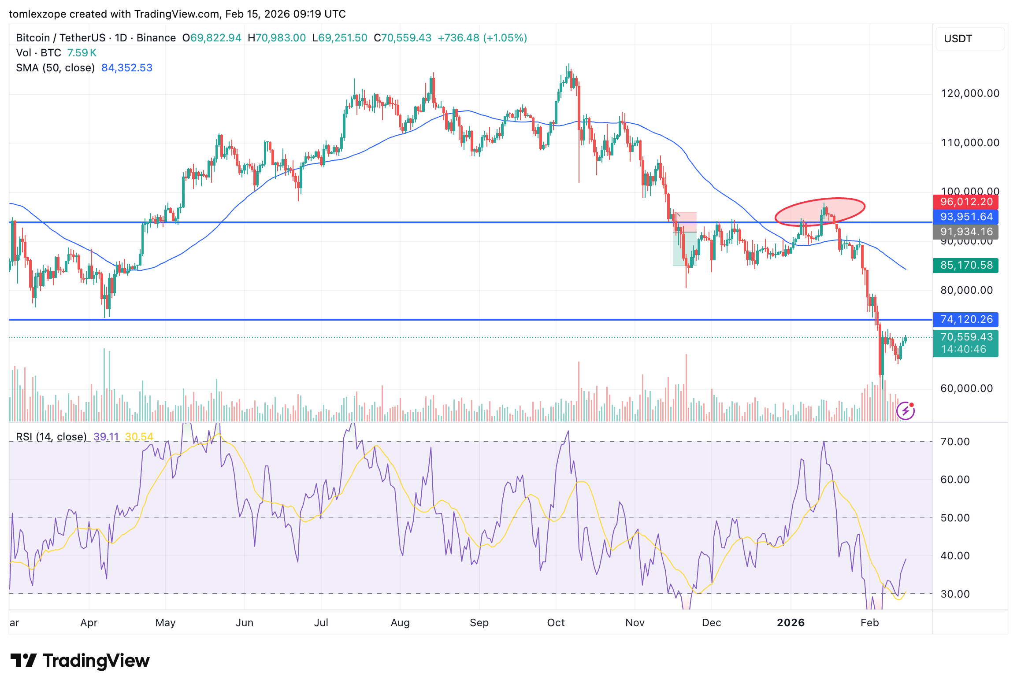The height and width of the screenshot is (687, 1017).
Task: Open the USDT currency selector
Action: pyautogui.click(x=969, y=39)
